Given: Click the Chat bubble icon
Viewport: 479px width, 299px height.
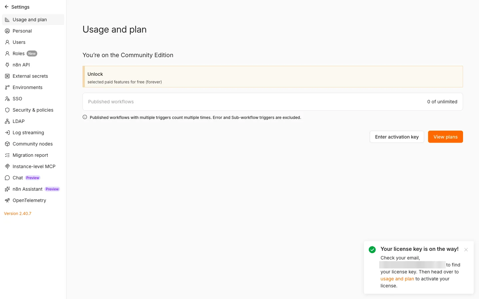Looking at the screenshot, I should [7, 178].
